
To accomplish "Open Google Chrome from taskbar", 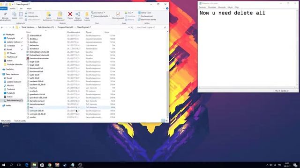I will 50,165.
